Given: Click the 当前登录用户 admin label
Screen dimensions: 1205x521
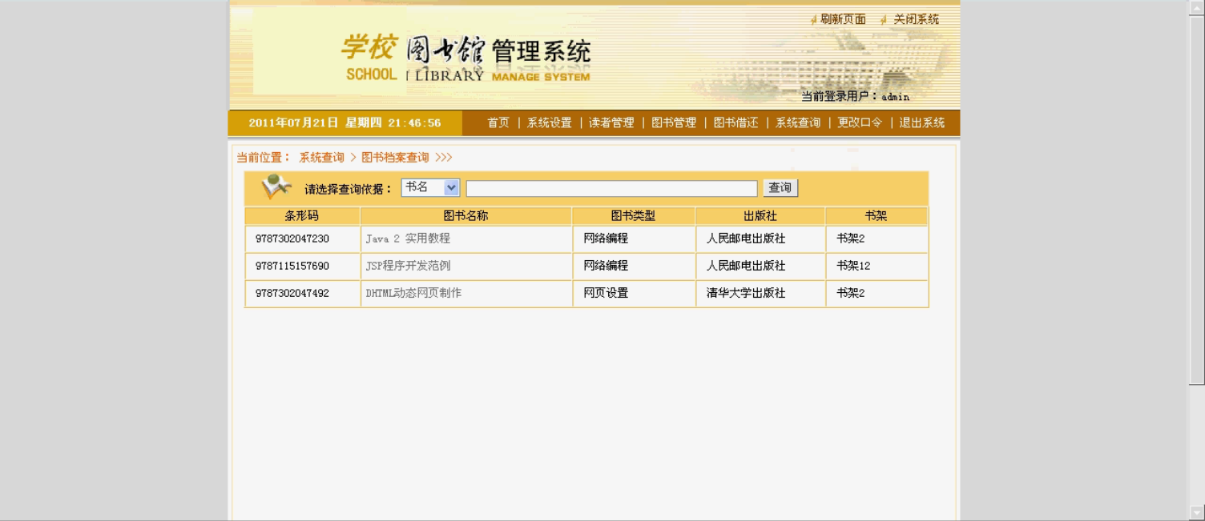Looking at the screenshot, I should [x=856, y=97].
